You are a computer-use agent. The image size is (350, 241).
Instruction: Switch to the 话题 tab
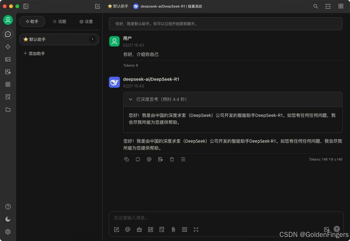click(59, 21)
